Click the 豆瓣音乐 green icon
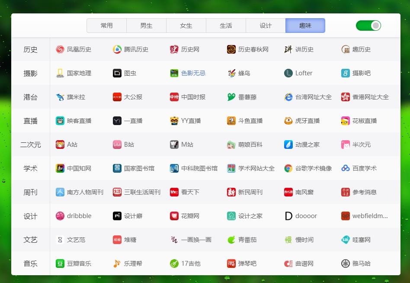This screenshot has width=410, height=283. (x=60, y=264)
